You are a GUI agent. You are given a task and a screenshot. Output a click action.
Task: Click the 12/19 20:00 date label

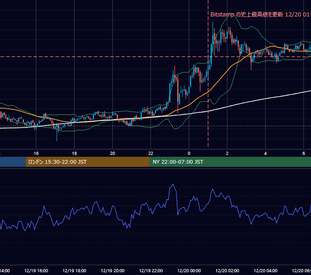pos(113,271)
